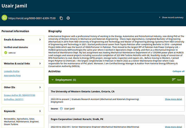Open the Appropedia Page link
This screenshot has width=186, height=128.
coord(12,75)
